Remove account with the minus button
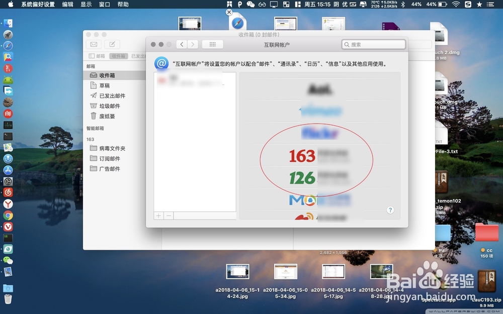This screenshot has height=314, width=503. pyautogui.click(x=169, y=216)
